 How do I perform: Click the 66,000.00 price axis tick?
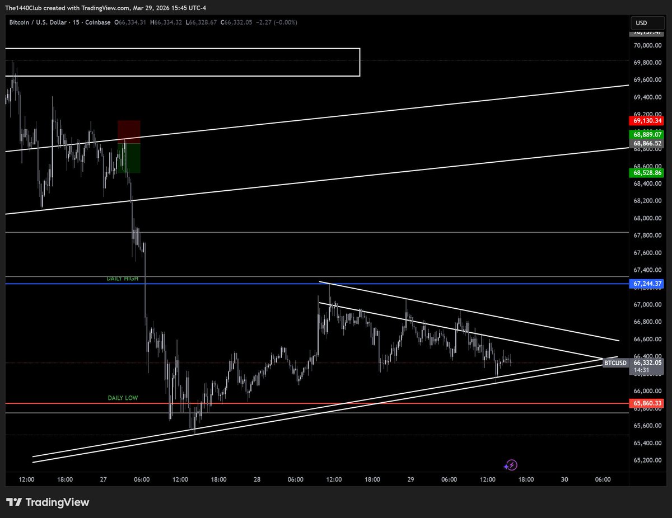coord(648,391)
